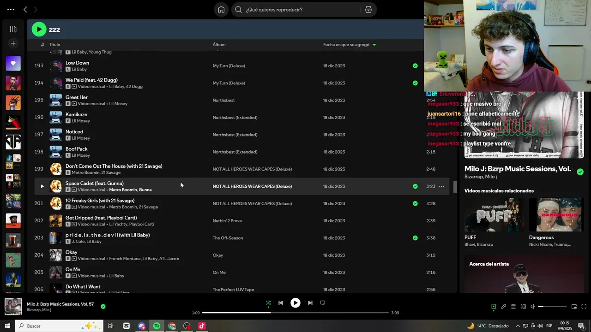This screenshot has width=591, height=332.
Task: Select the Kamikaze song row
Action: click(241, 118)
